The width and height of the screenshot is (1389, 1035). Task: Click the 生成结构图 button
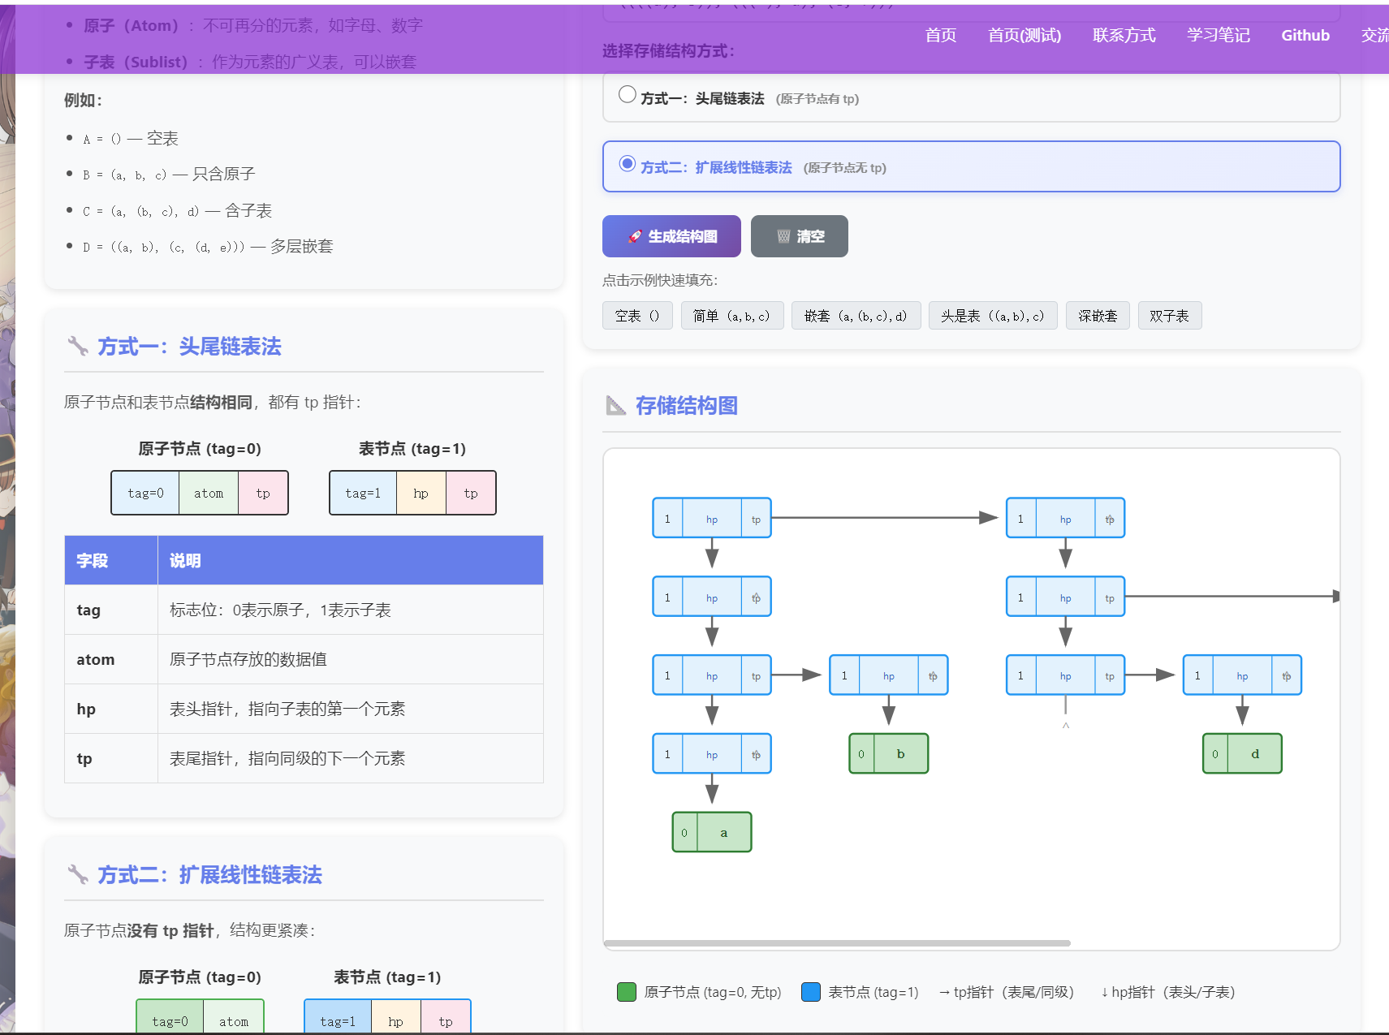coord(671,236)
